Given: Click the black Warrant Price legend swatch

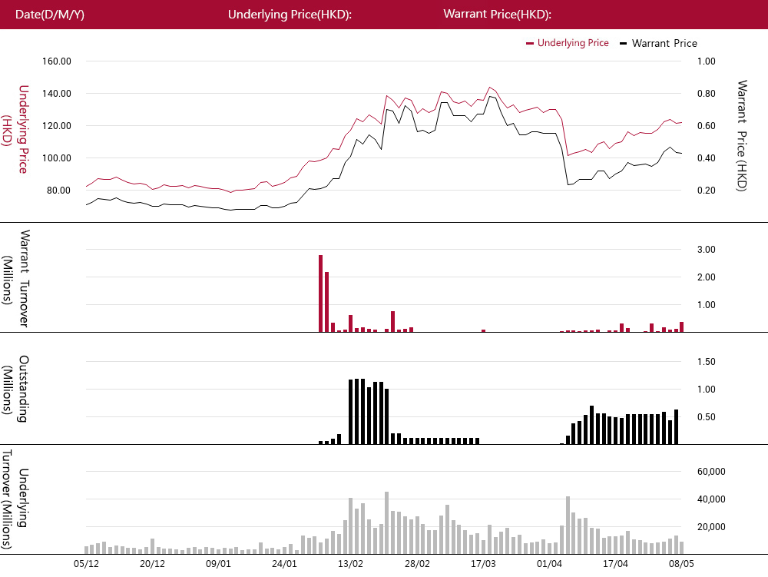Looking at the screenshot, I should (623, 44).
